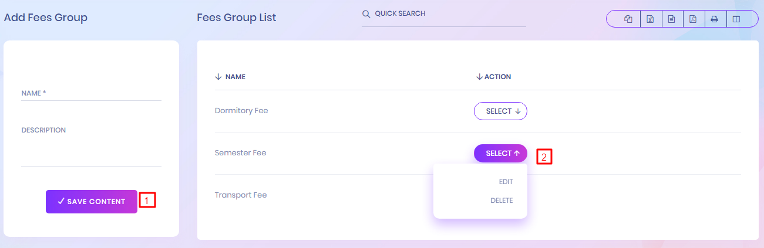Click the SAVE CONTENT button
This screenshot has height=248, width=764.
(92, 202)
